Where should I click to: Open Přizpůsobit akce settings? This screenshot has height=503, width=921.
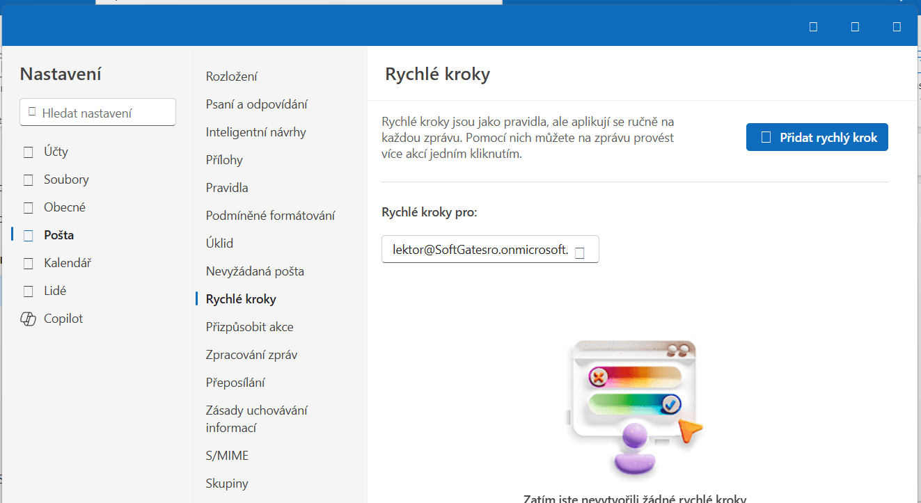pos(249,327)
